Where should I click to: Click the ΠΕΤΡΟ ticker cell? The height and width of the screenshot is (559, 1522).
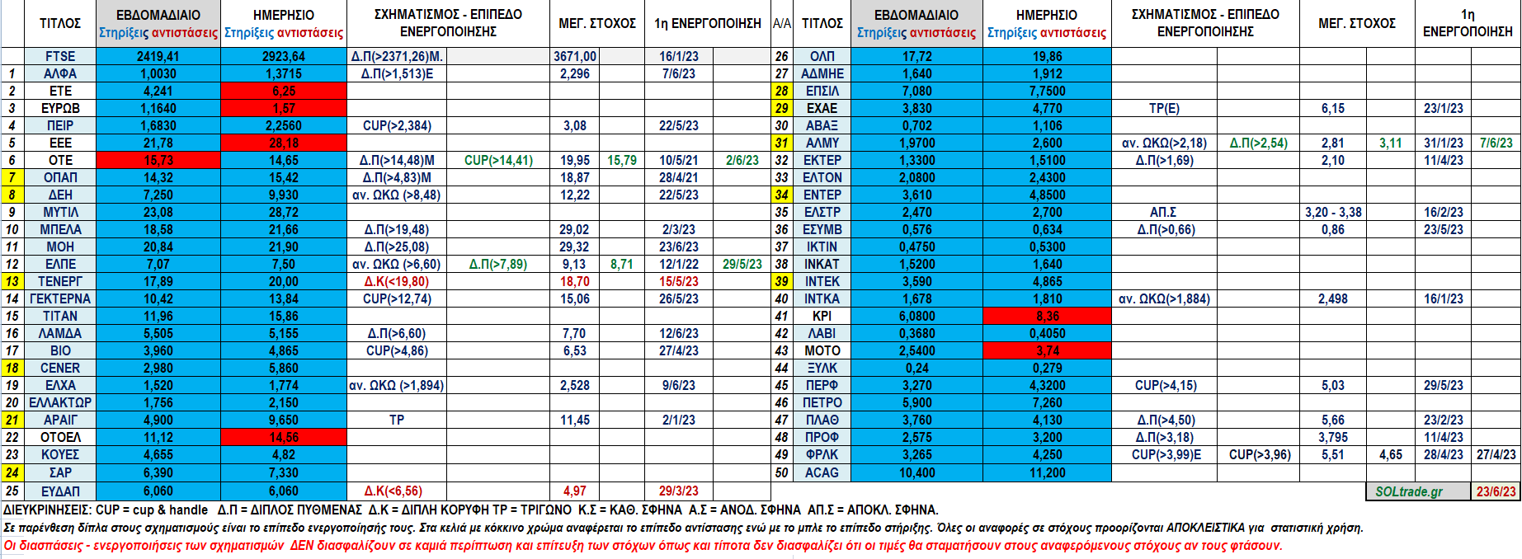822,402
